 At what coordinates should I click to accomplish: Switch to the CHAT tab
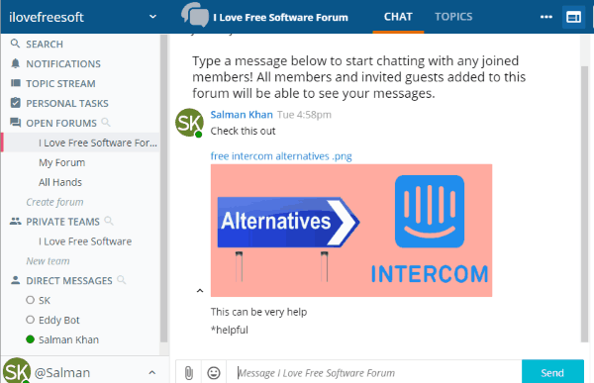click(x=398, y=17)
